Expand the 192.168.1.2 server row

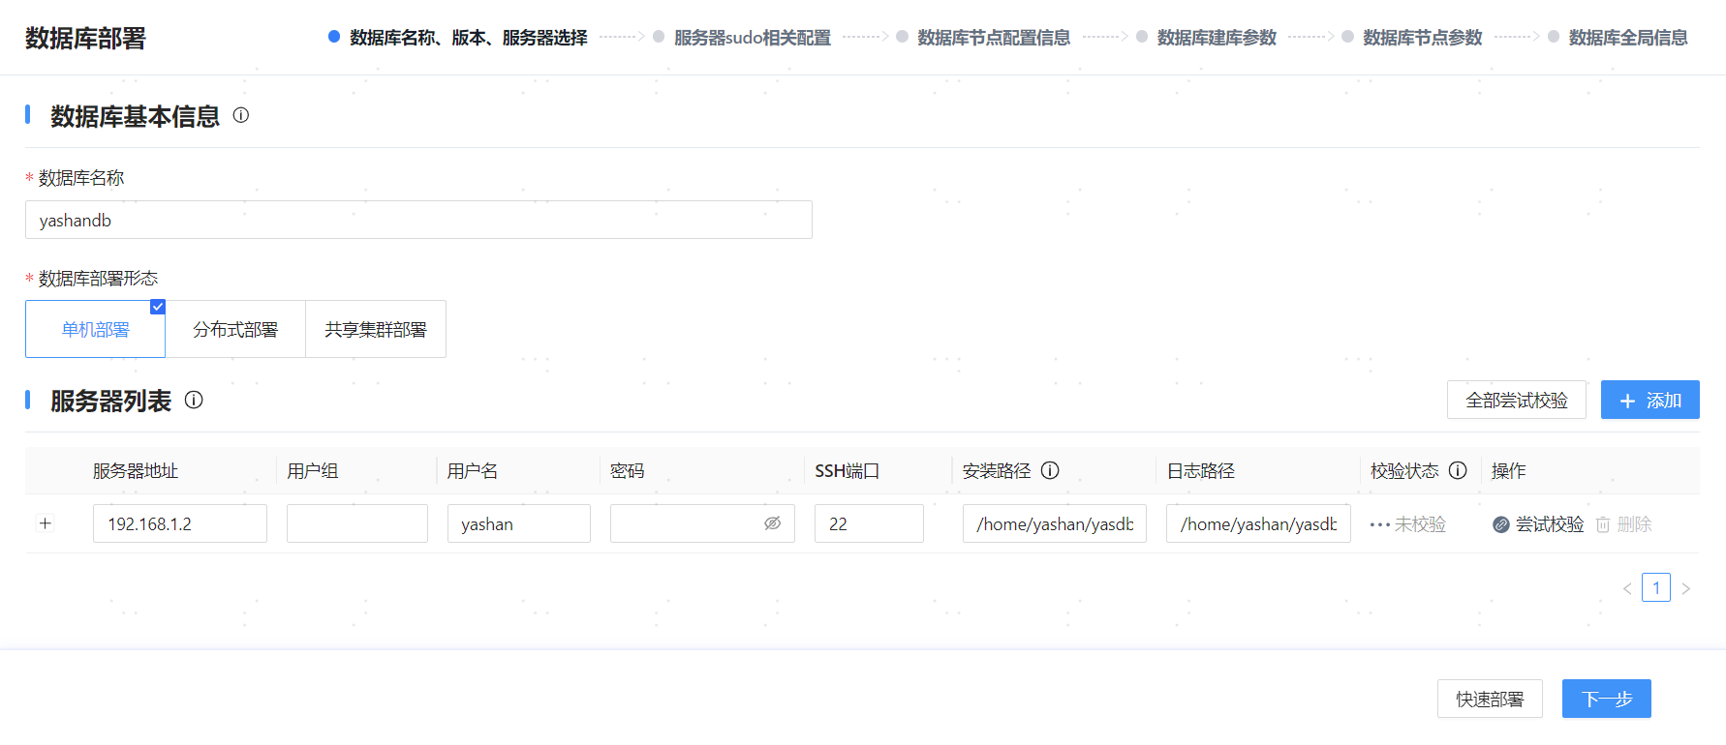pos(45,523)
